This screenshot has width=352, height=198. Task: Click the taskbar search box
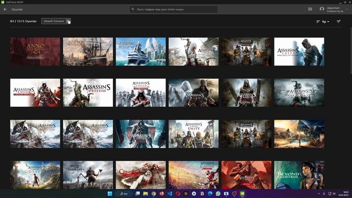tap(124, 194)
